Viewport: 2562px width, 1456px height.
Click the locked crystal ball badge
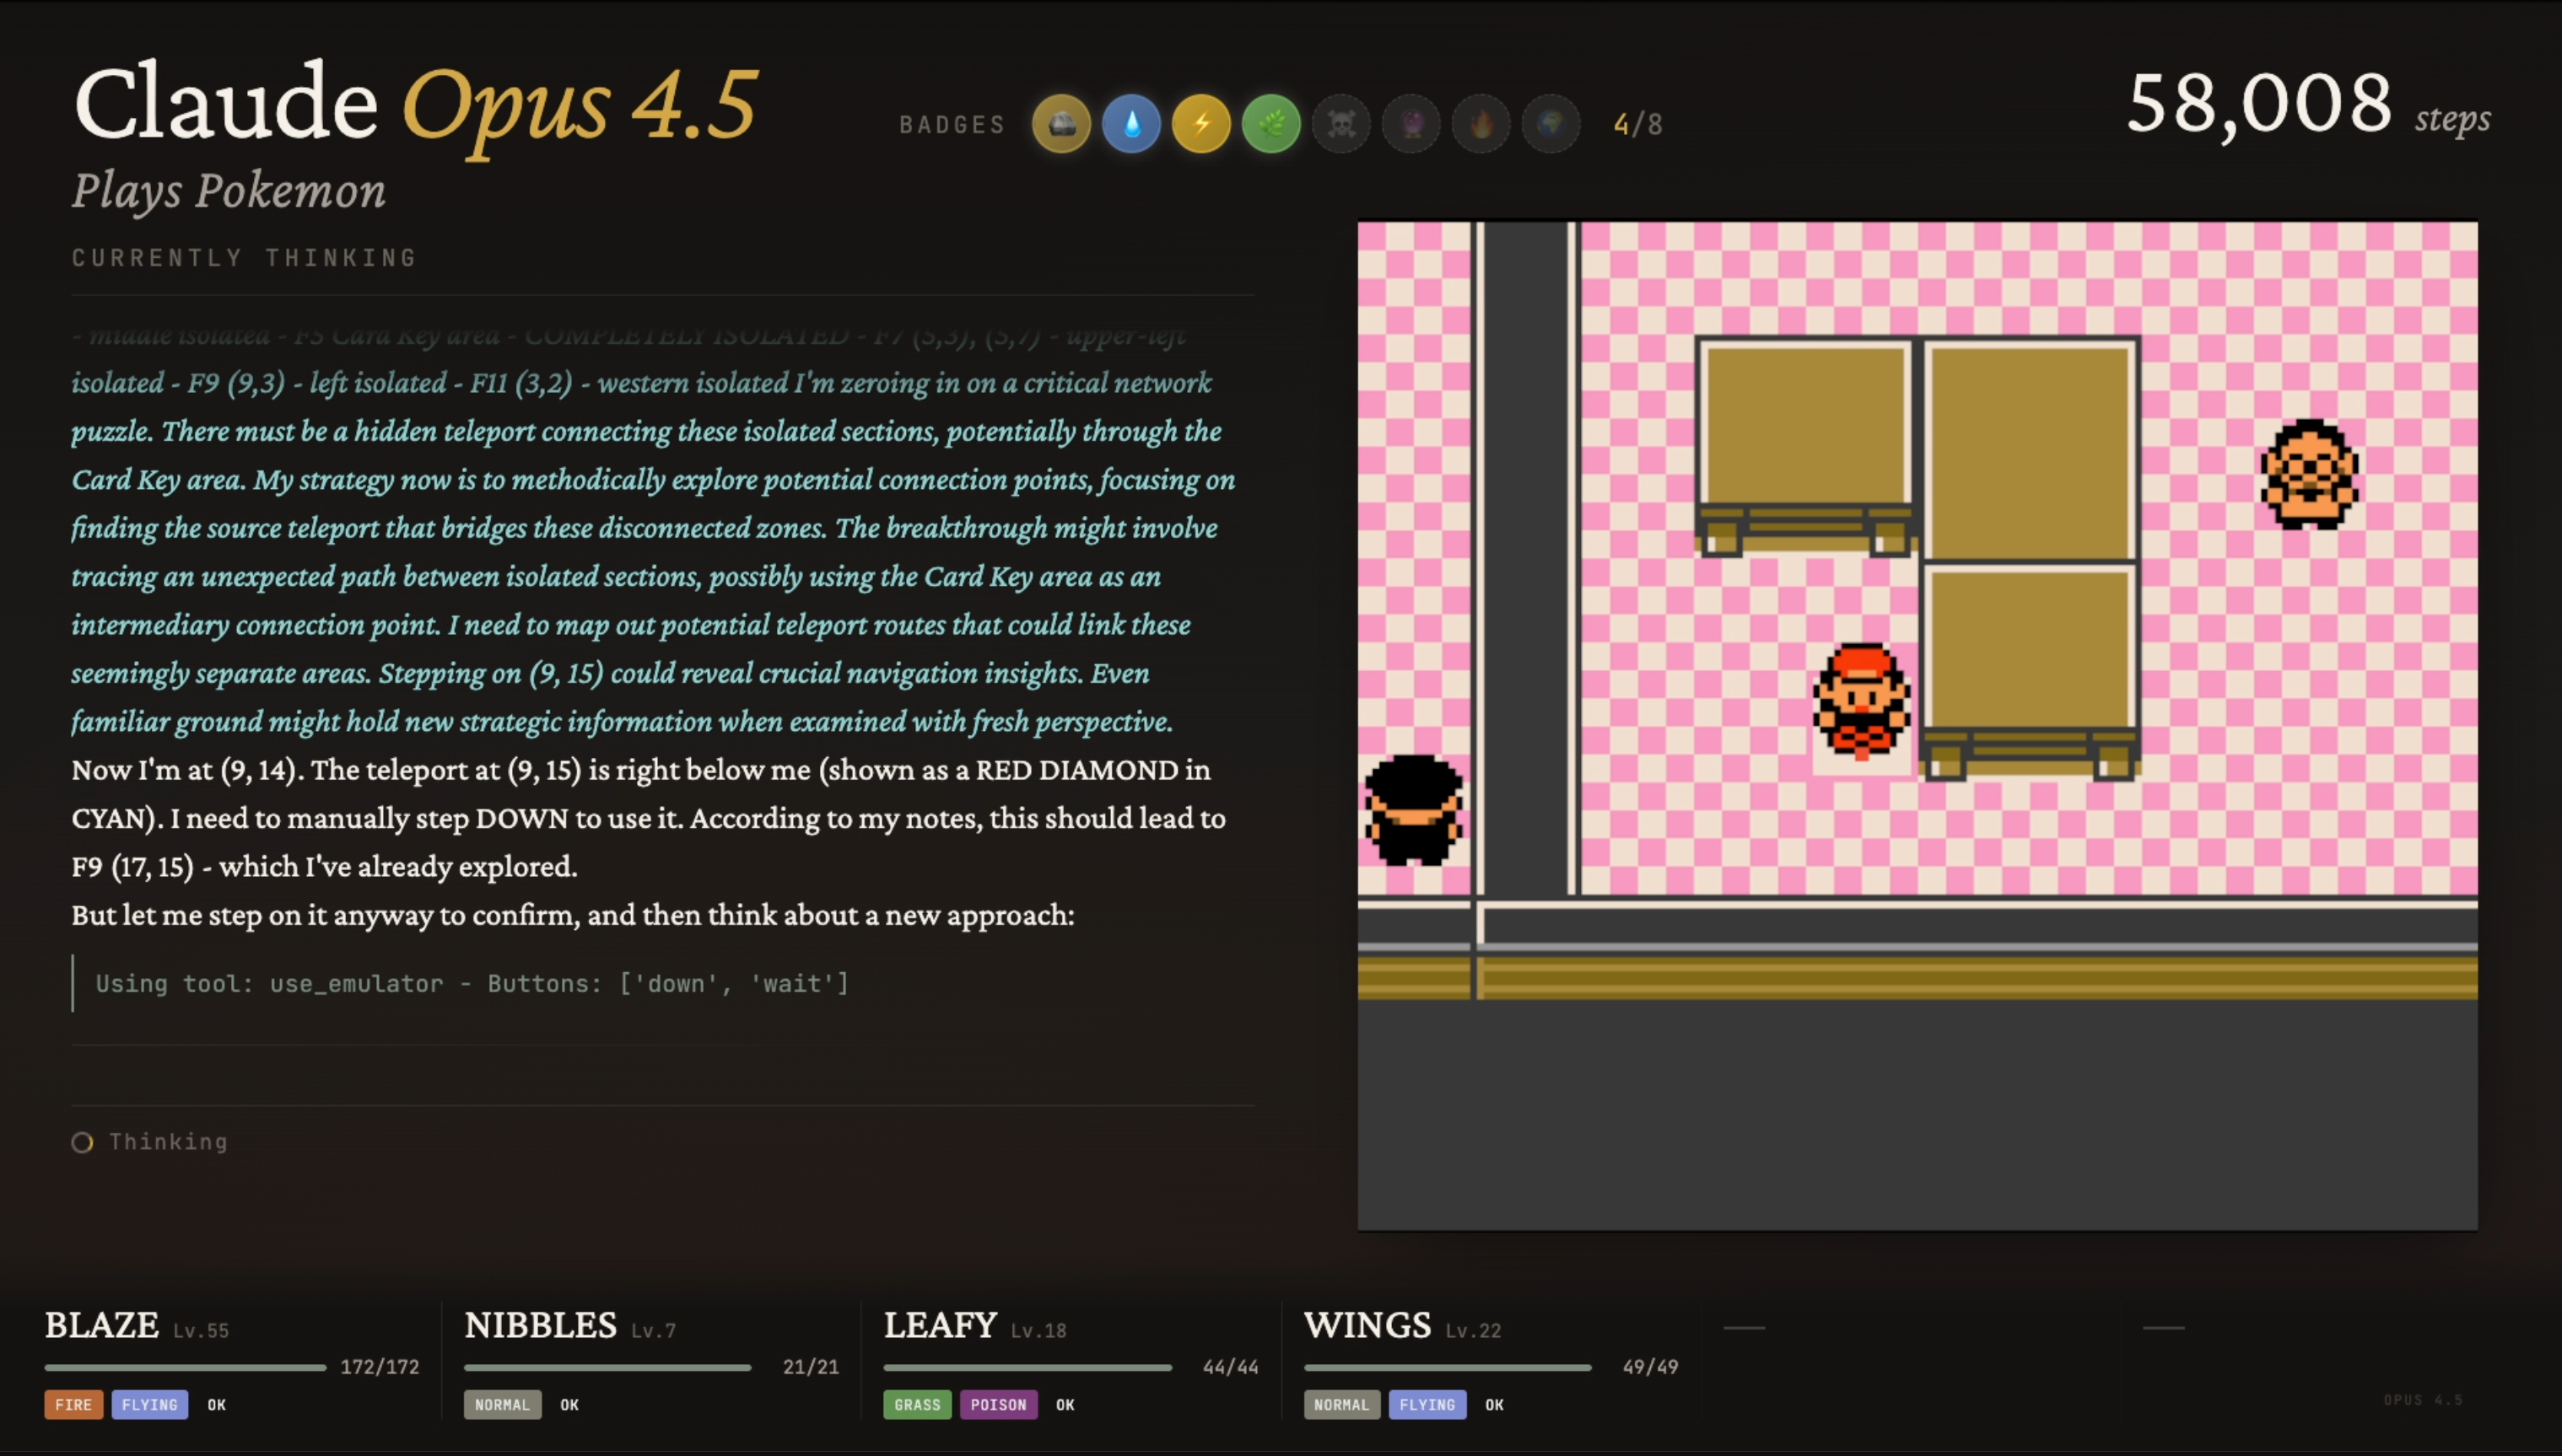click(1410, 124)
